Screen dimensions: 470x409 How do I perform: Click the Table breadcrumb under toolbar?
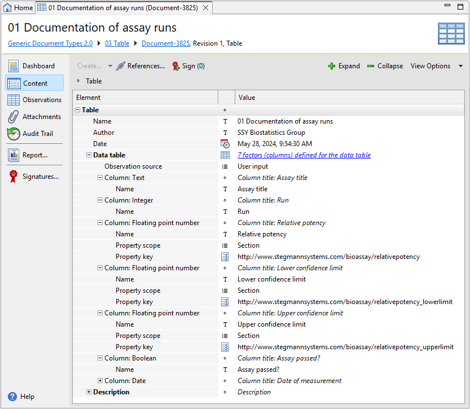point(94,81)
